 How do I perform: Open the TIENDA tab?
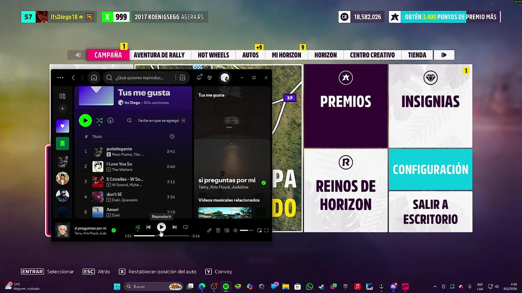pos(417,55)
